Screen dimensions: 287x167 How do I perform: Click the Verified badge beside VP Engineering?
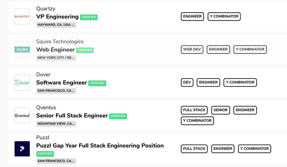[89, 17]
